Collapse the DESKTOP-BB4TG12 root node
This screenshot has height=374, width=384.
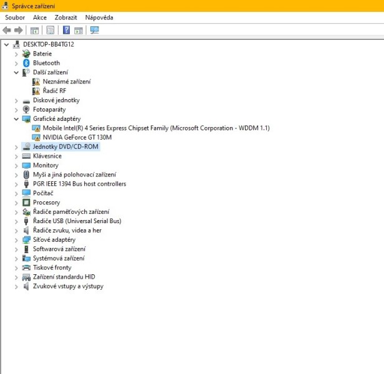click(7, 45)
